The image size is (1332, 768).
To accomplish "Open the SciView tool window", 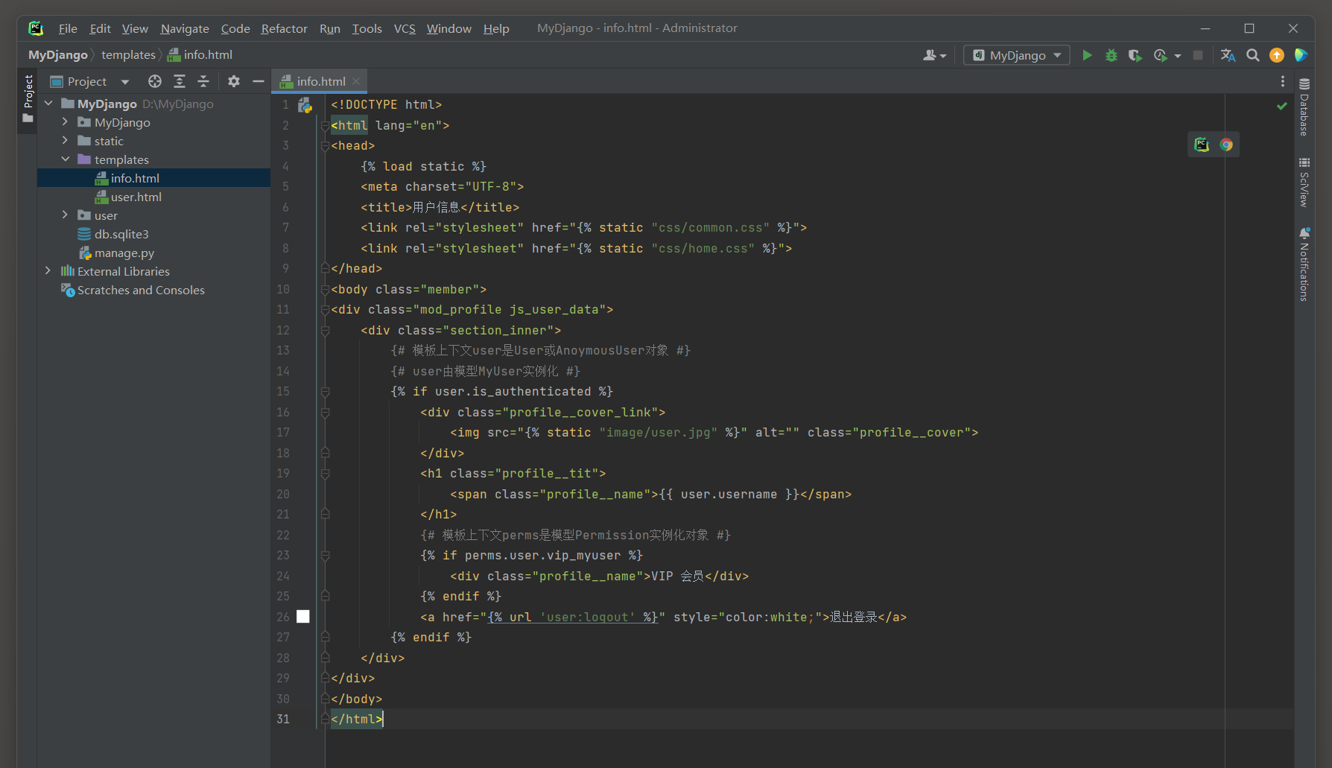I will (1304, 183).
